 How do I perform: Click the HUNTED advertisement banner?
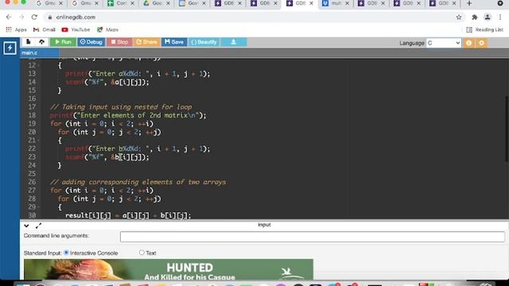point(169,269)
